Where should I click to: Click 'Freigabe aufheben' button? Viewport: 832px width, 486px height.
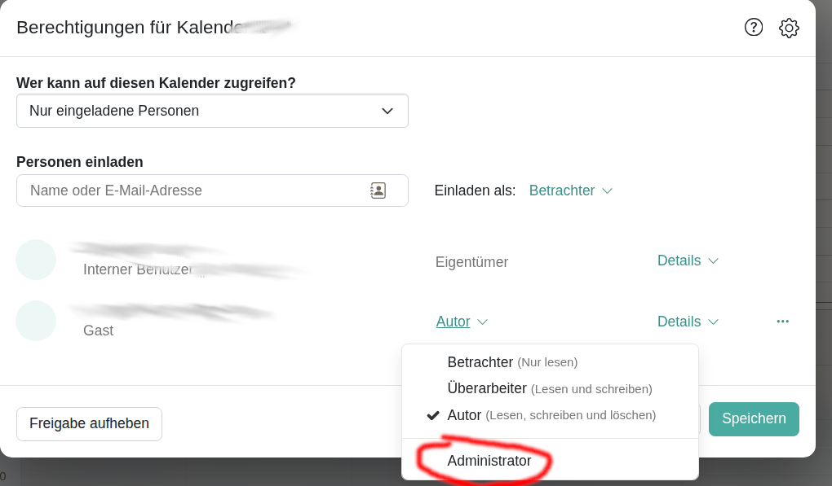click(89, 423)
